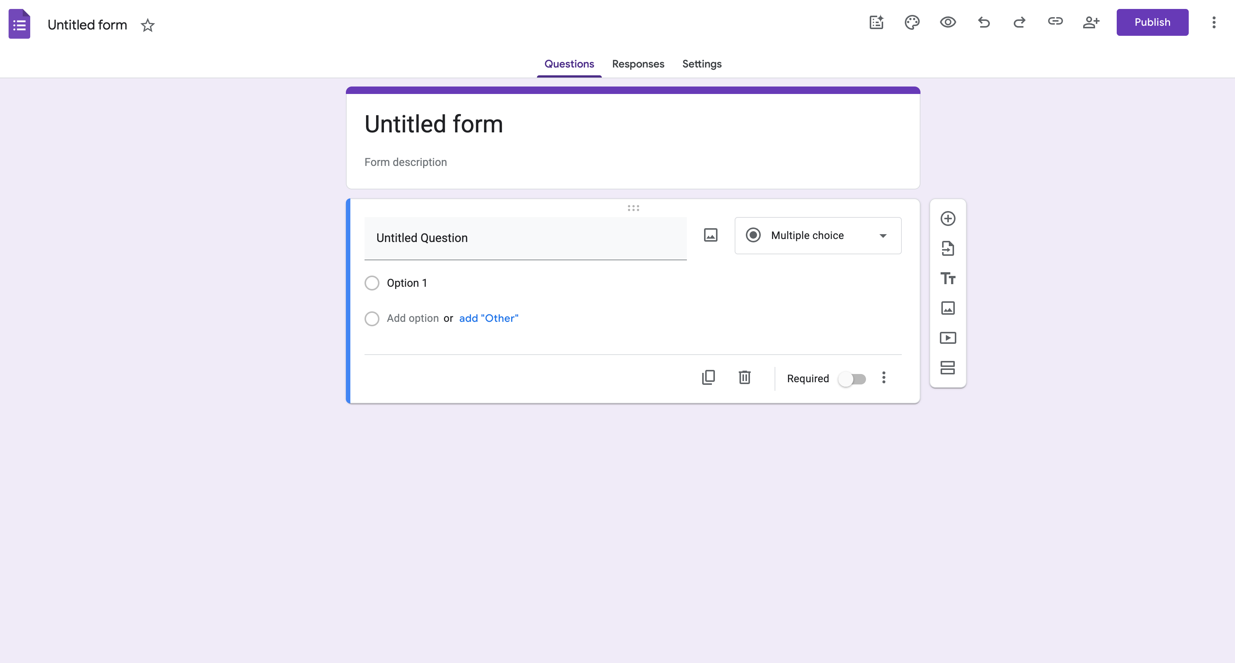The width and height of the screenshot is (1235, 663).
Task: Click the Add video icon
Action: pyautogui.click(x=947, y=338)
